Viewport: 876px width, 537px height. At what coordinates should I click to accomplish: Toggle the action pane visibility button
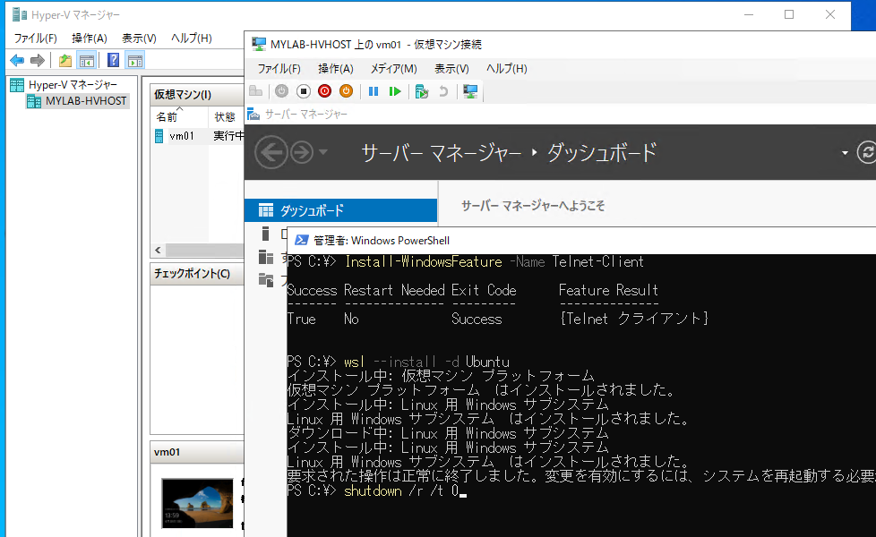coord(133,60)
